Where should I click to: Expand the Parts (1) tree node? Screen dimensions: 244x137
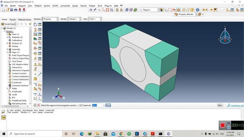(7, 34)
